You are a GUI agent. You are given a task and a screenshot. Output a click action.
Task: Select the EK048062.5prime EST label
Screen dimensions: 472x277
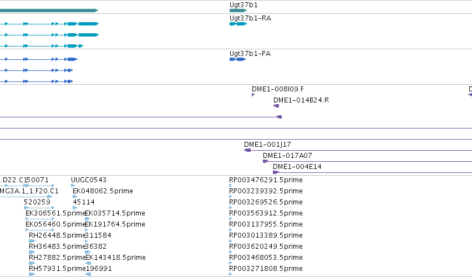[x=103, y=191]
